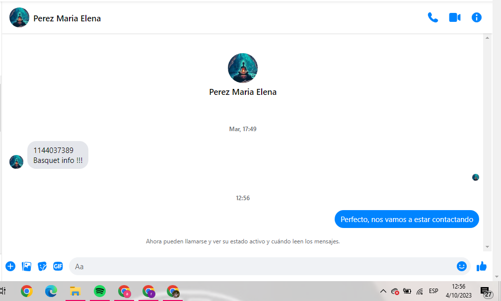Screen dimensions: 501x301
Task: Attach a photo using the image icon
Action: pos(26,266)
